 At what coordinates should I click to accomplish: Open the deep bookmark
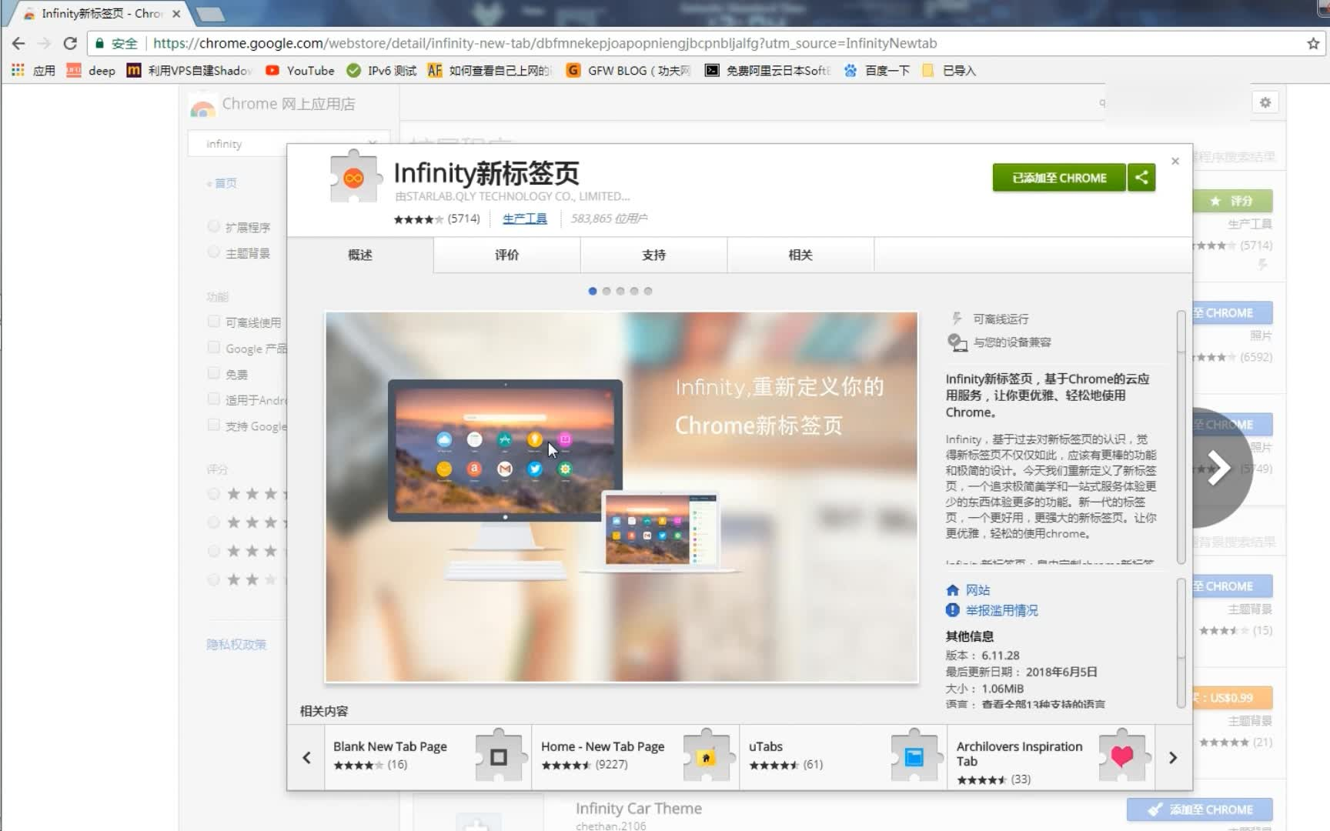[x=91, y=70]
